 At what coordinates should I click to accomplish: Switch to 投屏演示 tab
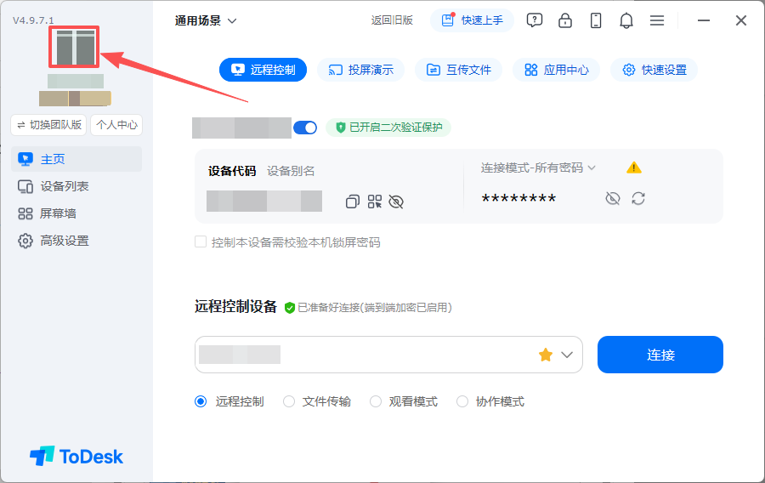click(360, 70)
